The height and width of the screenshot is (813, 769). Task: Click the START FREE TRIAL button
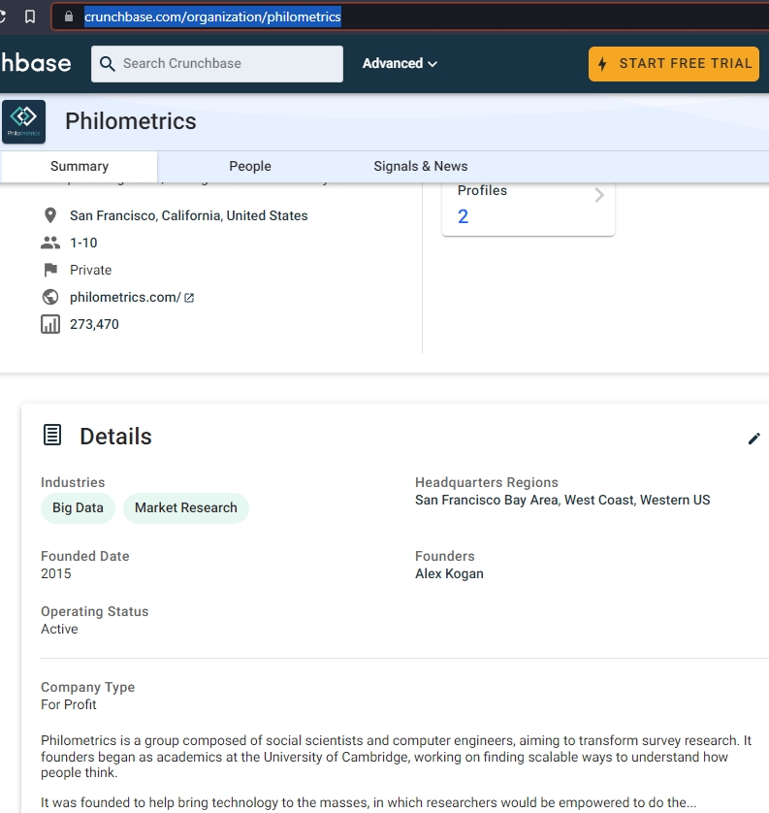(x=674, y=64)
